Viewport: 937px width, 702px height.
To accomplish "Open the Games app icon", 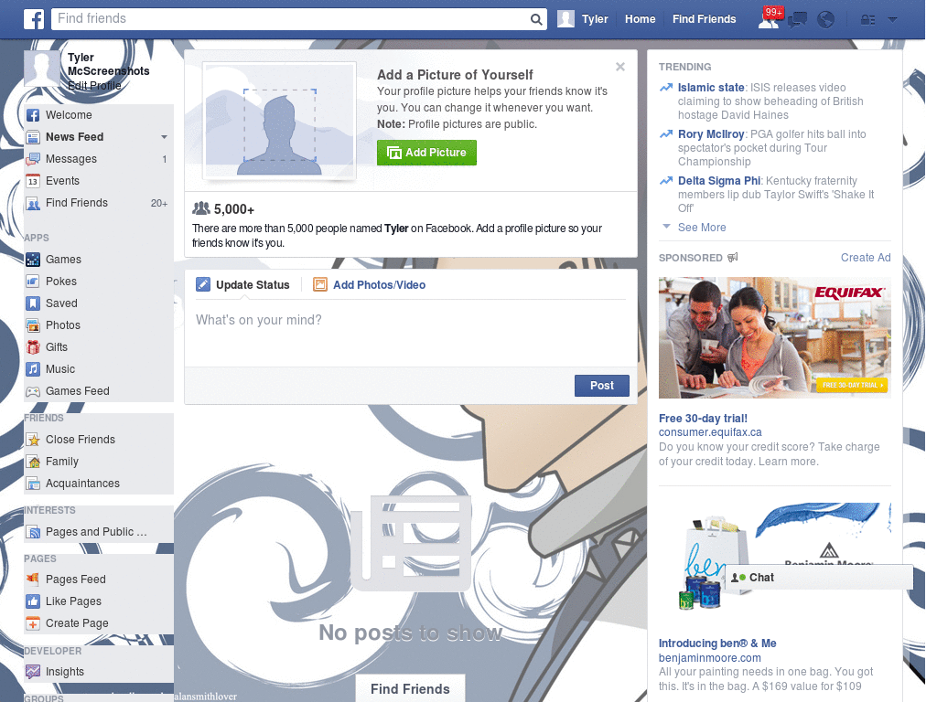I will 33,260.
